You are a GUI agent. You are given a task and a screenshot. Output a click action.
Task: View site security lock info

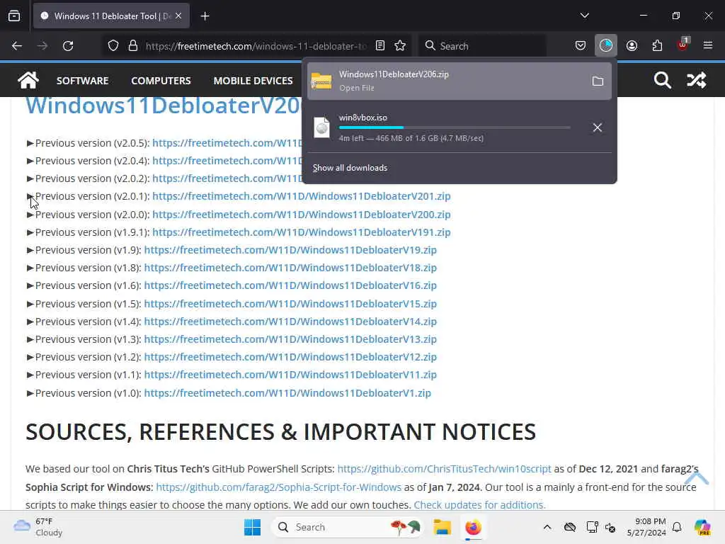coord(133,46)
